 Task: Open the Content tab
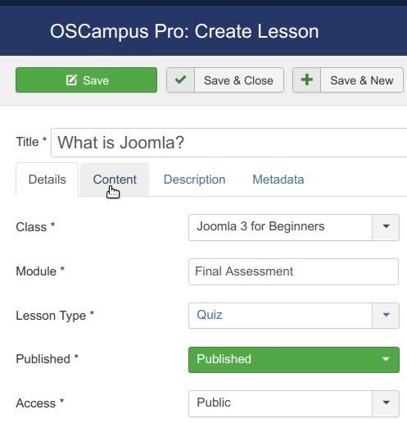[x=115, y=180]
